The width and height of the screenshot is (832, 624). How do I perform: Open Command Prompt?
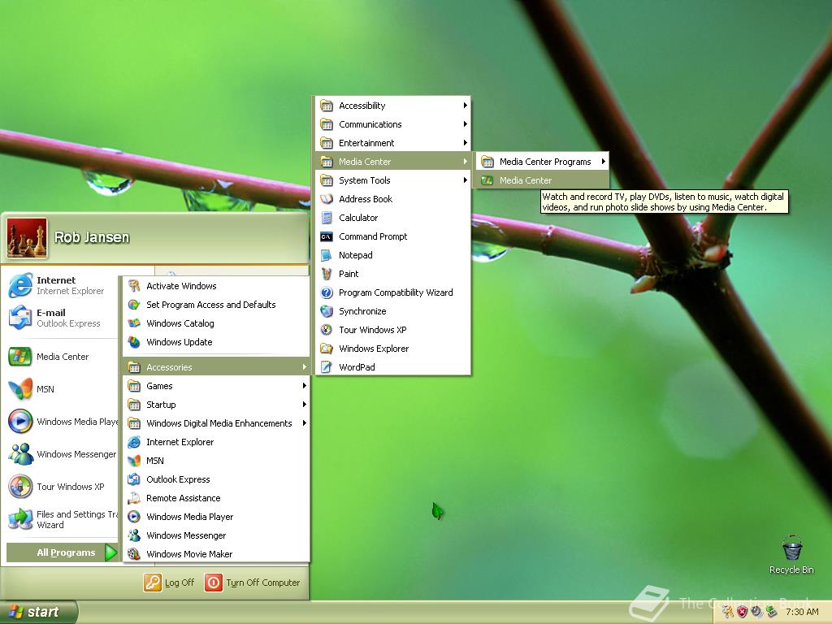point(392,236)
